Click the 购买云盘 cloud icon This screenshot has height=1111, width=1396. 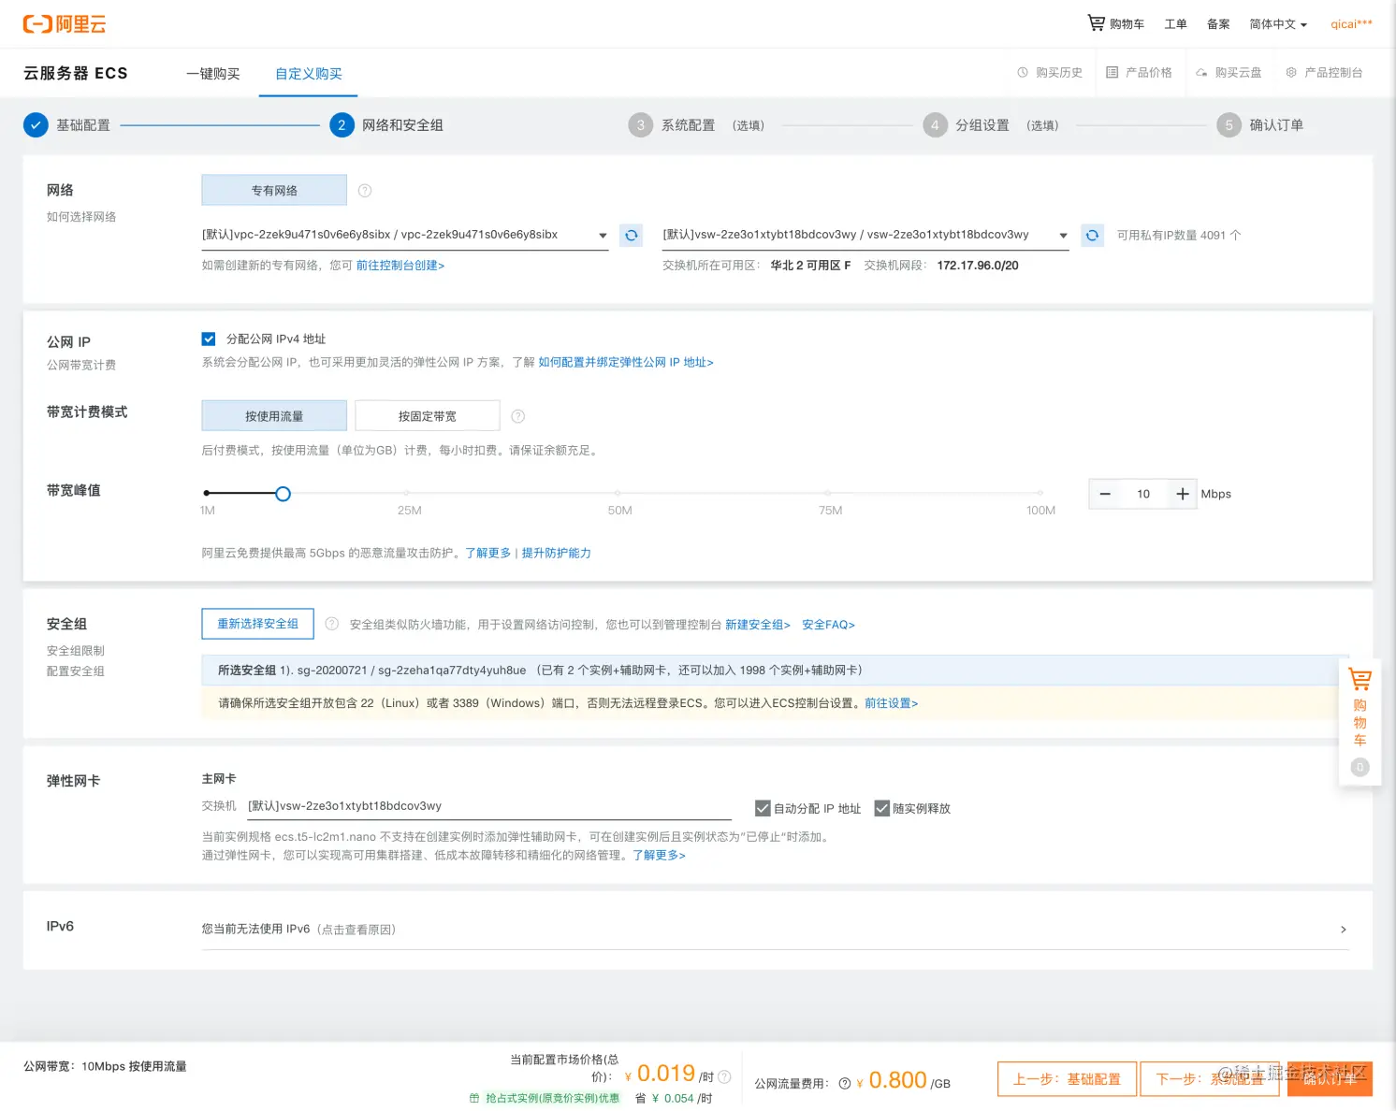(1201, 72)
